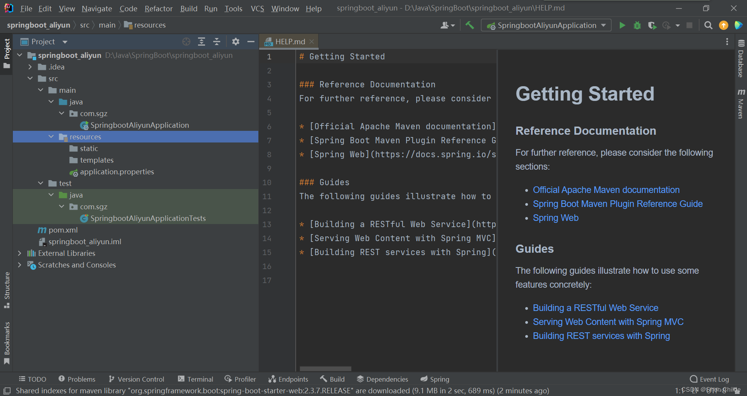Screen dimensions: 747x396
Task: Run with coverage shield icon
Action: (652, 25)
